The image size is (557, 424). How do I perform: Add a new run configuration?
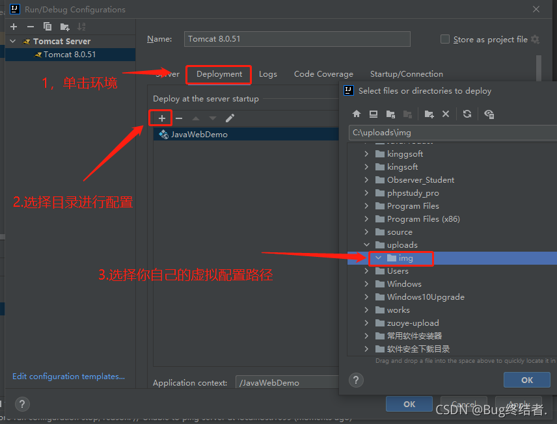(14, 27)
